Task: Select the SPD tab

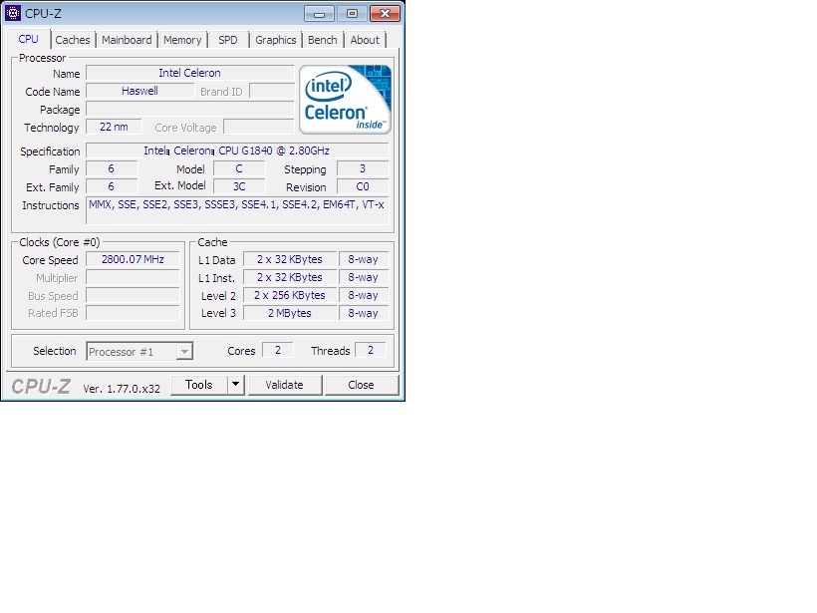Action: pos(228,40)
